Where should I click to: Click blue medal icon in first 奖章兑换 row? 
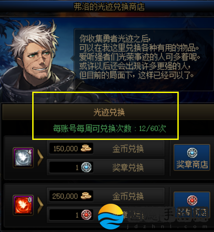(x=86, y=167)
